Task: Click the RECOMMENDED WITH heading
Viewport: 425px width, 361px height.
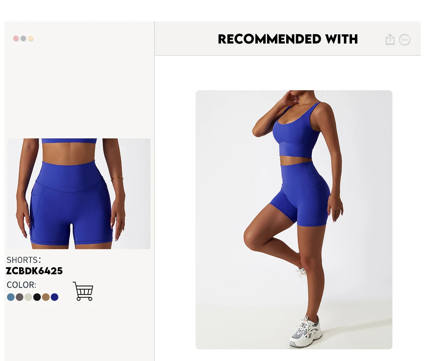Action: (x=288, y=39)
